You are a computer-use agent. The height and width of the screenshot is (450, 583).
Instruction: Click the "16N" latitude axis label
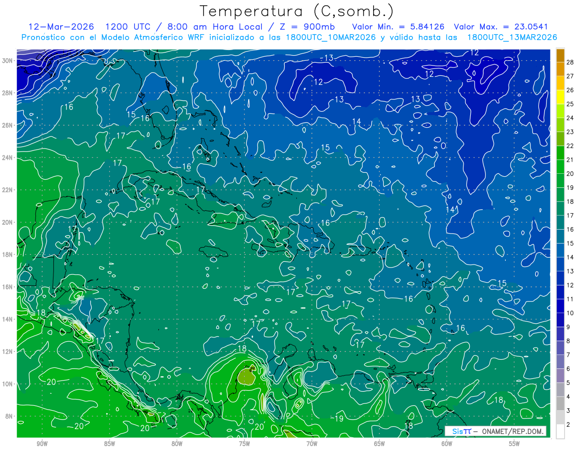[x=7, y=287]
